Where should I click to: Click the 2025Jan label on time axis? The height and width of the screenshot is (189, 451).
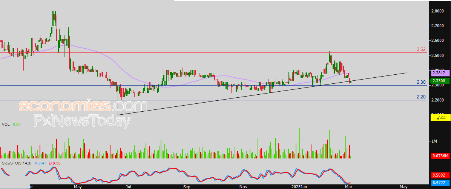click(x=299, y=187)
